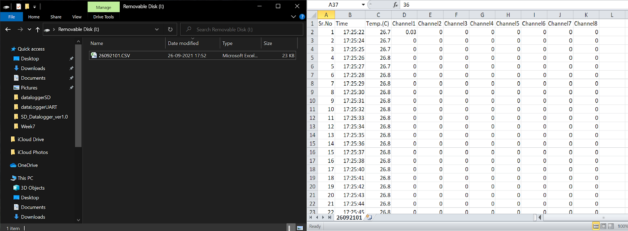Click cell B2 showing 17:25:22

click(350, 32)
